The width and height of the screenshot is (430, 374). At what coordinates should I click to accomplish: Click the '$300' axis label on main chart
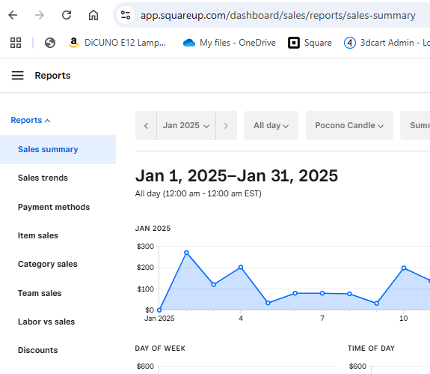coord(145,247)
